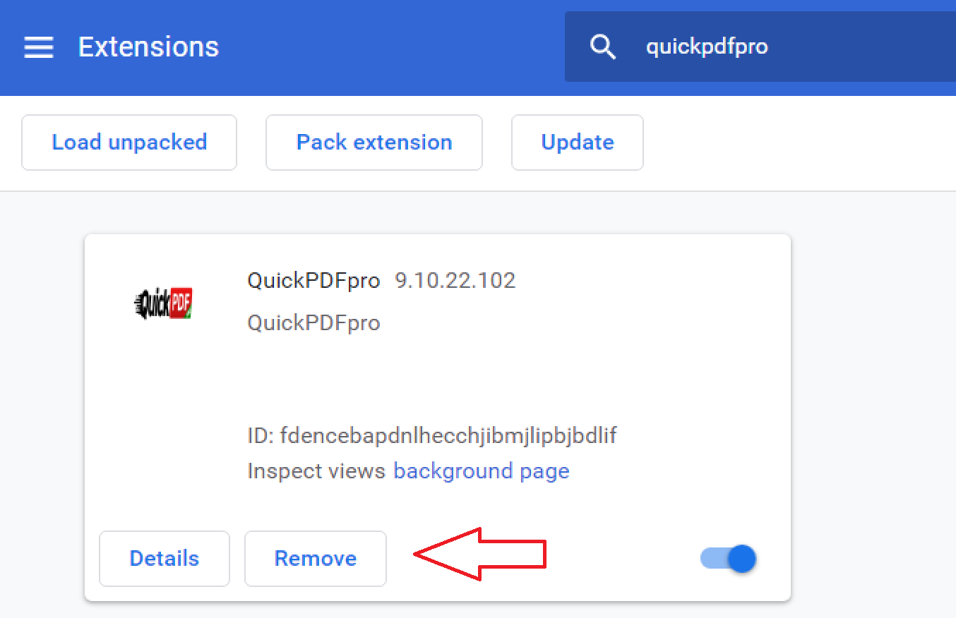Click Pack extension button
Image resolution: width=956 pixels, height=618 pixels.
click(374, 143)
